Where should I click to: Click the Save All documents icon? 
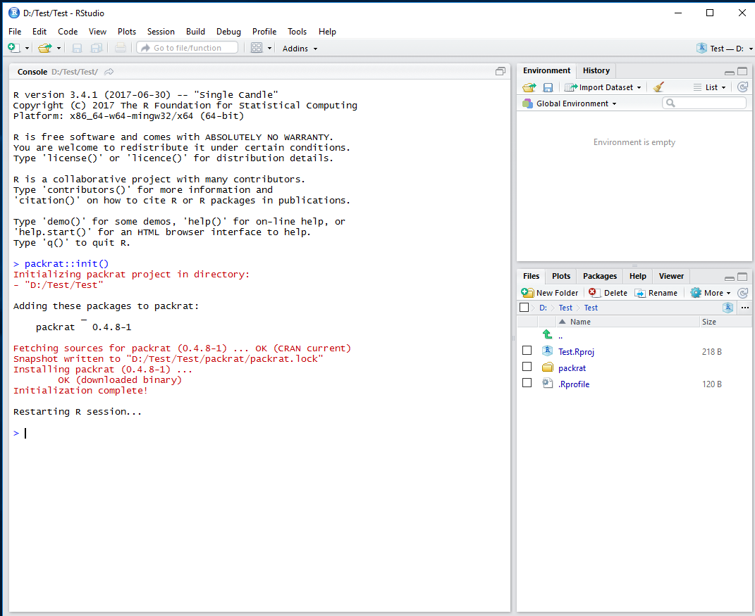97,48
